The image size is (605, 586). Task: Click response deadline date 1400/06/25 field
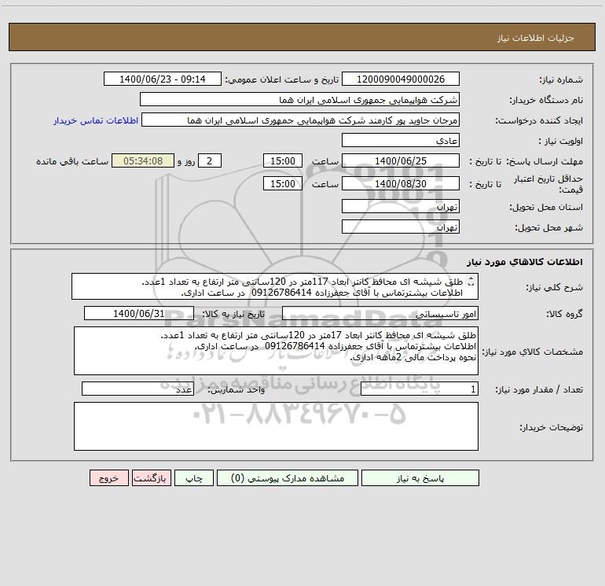click(x=401, y=160)
